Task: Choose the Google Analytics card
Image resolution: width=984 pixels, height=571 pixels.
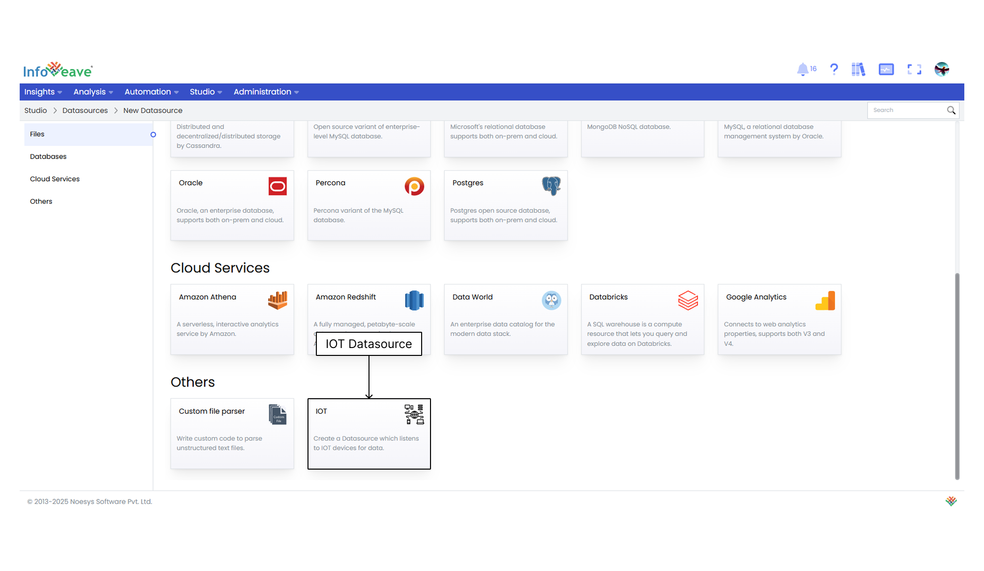Action: point(779,319)
